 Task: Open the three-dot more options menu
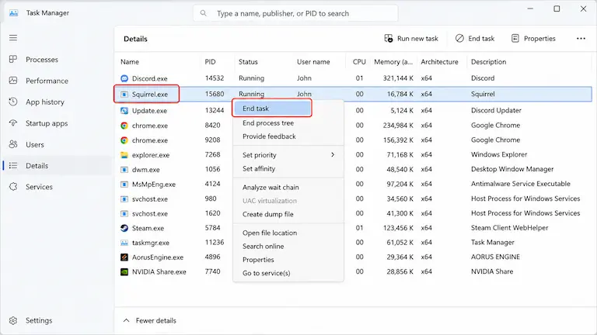(581, 38)
